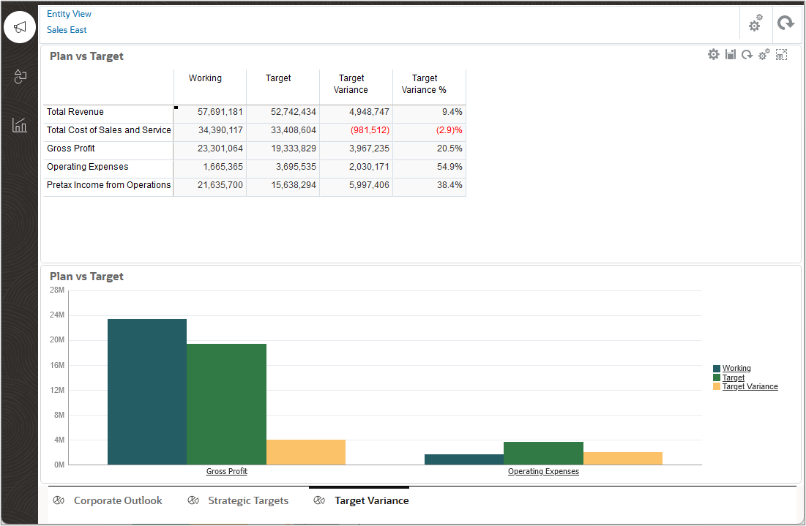Maximize the grid using the expand icon

click(x=781, y=53)
